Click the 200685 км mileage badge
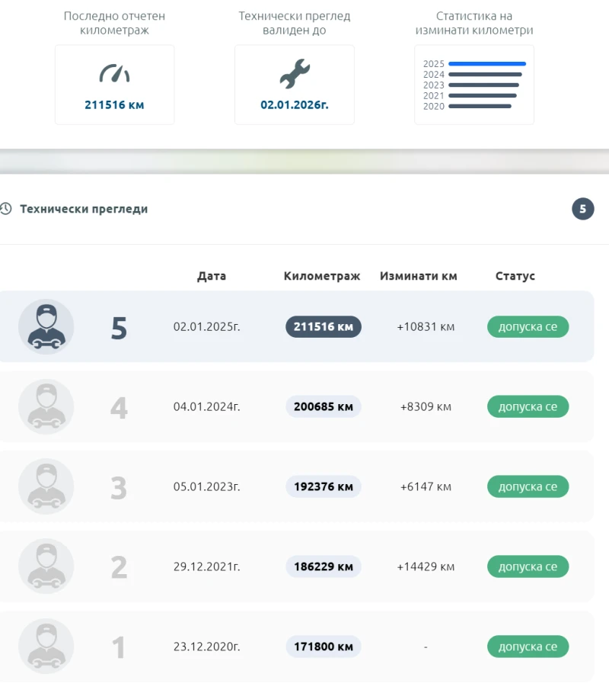Screen dimensions: 609x690 pyautogui.click(x=324, y=407)
